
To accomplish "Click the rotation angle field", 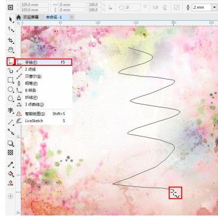I will (132, 7).
